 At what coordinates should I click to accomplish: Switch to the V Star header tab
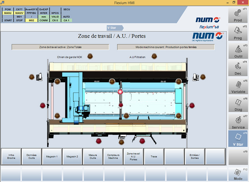[112, 28]
